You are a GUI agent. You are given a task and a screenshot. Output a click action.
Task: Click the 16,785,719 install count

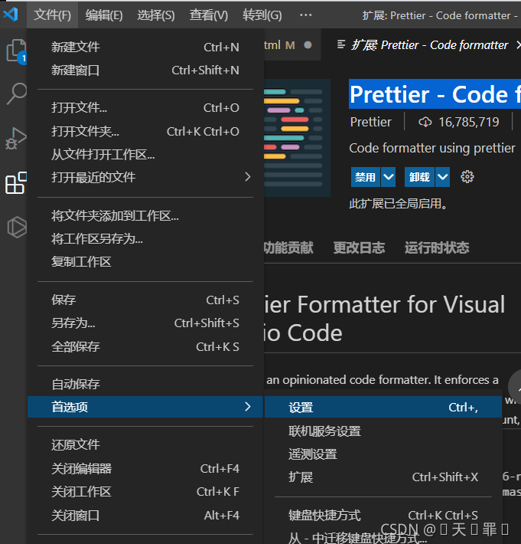coord(469,122)
